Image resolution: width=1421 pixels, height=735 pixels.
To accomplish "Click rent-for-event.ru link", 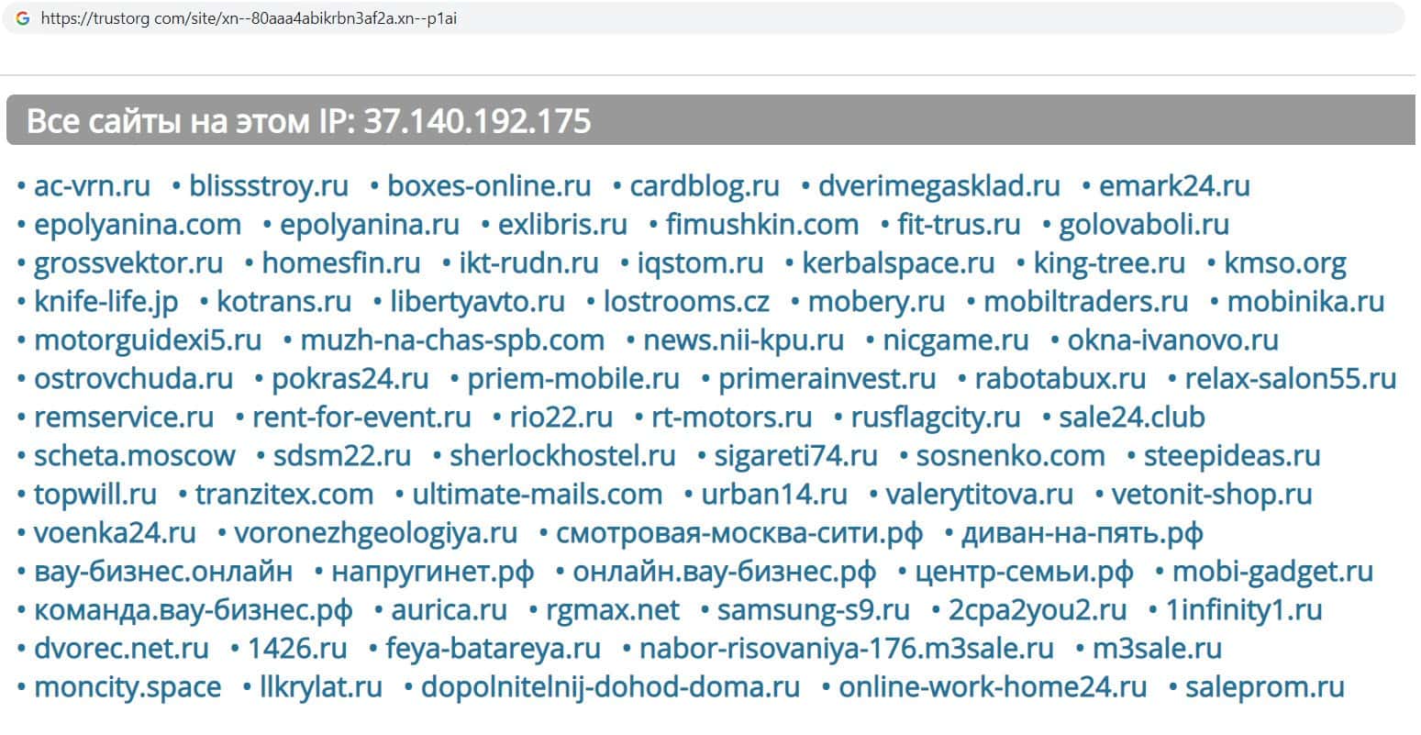I will 361,418.
